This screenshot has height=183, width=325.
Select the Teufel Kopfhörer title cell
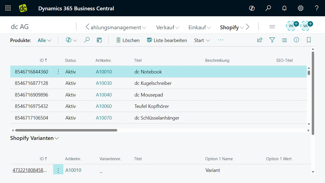(x=152, y=106)
